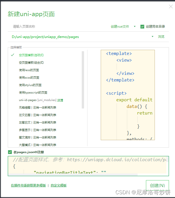Select 使用stylus的页面 template
This screenshot has width=175, height=198.
[30, 85]
